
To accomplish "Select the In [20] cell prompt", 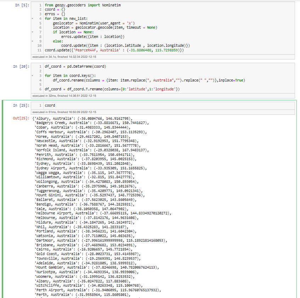I will click(21, 66).
